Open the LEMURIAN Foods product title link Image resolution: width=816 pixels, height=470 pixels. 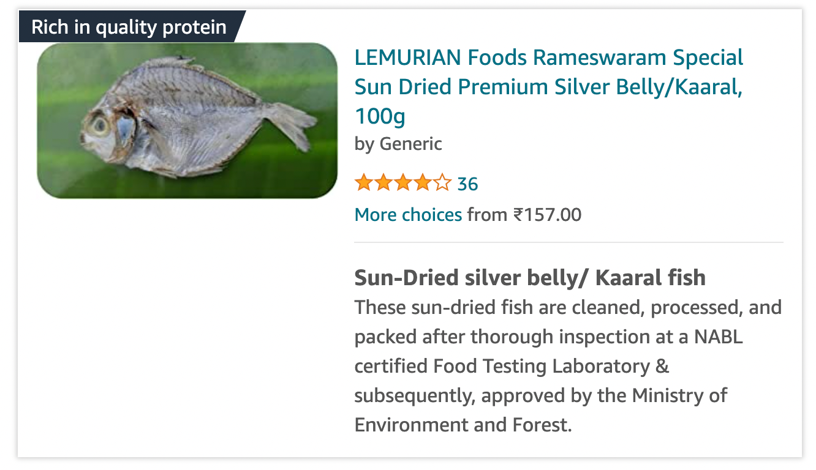click(548, 58)
